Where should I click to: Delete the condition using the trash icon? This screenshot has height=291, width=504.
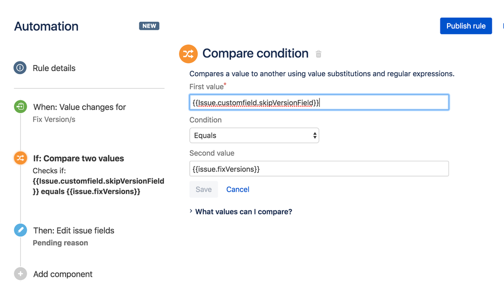click(x=318, y=54)
